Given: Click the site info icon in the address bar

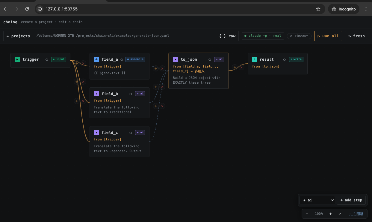Looking at the screenshot, I should 40,9.
